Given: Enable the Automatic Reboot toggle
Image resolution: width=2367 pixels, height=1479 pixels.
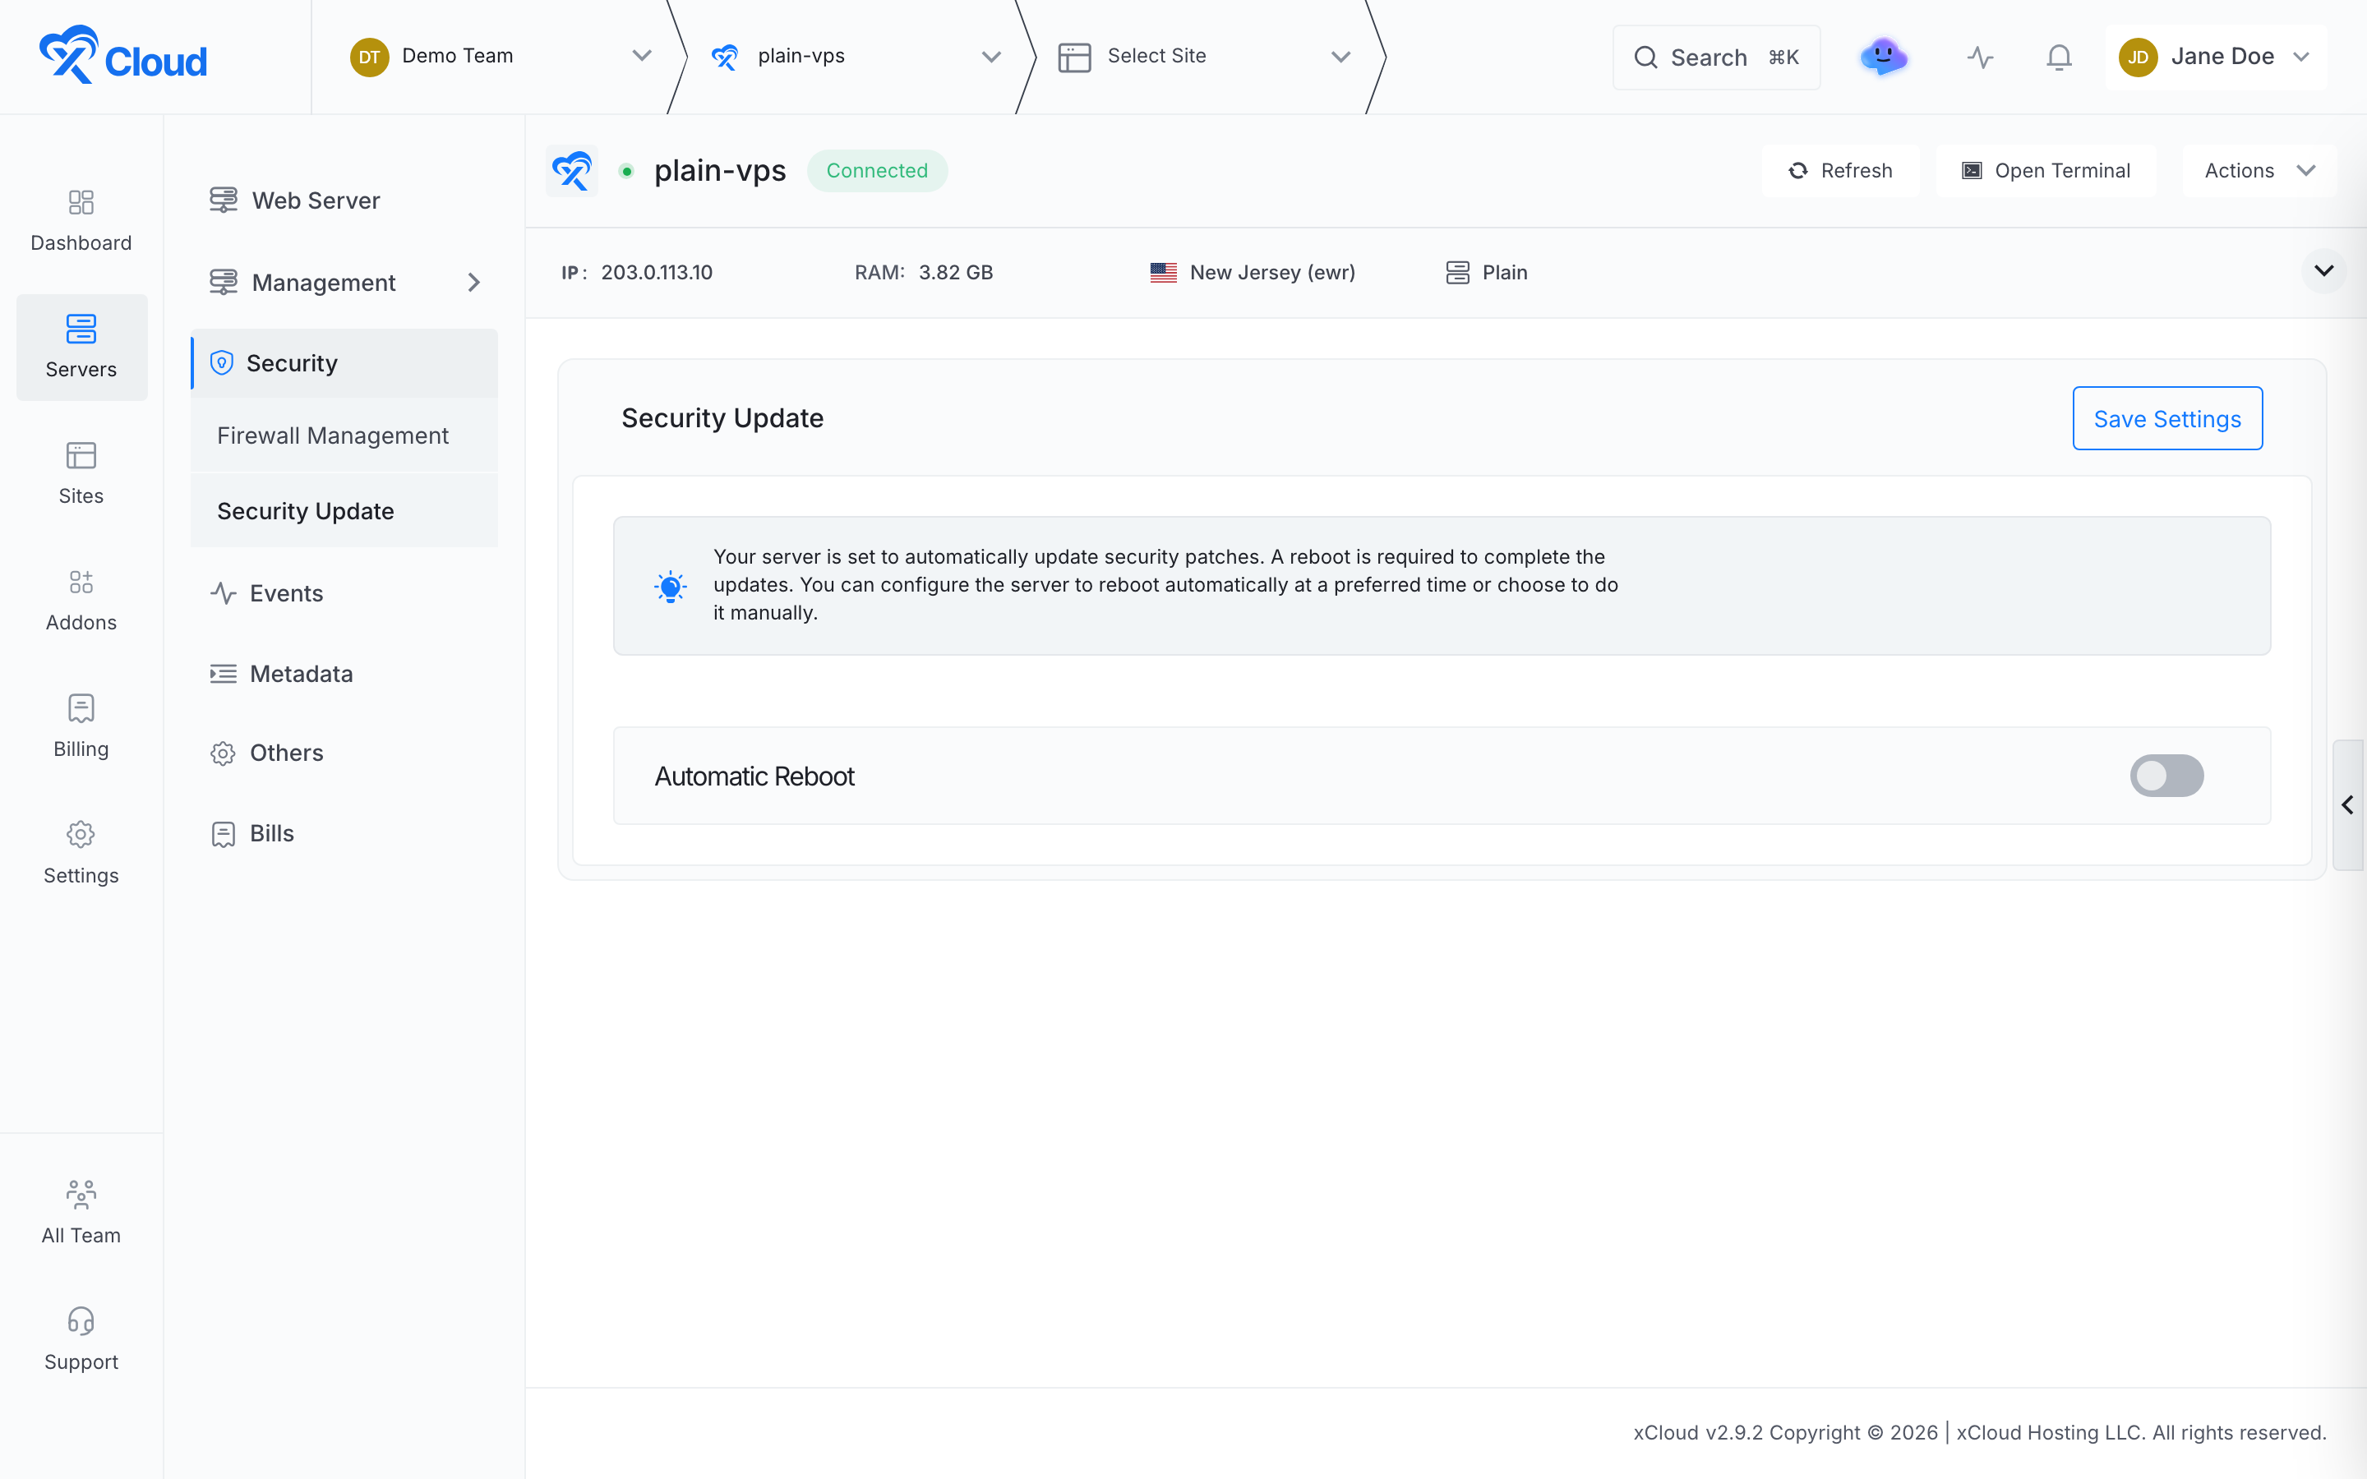Looking at the screenshot, I should (x=2166, y=776).
